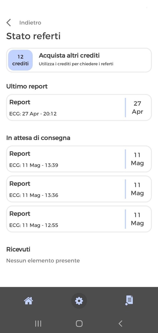Viewport: 158px width, 333px height.
Task: Tap the back chevron next to Indietro
Action: click(x=9, y=23)
